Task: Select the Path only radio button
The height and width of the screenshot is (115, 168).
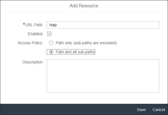Action: tap(51, 43)
